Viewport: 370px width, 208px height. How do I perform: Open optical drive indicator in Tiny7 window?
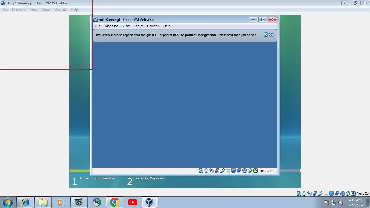click(304, 194)
